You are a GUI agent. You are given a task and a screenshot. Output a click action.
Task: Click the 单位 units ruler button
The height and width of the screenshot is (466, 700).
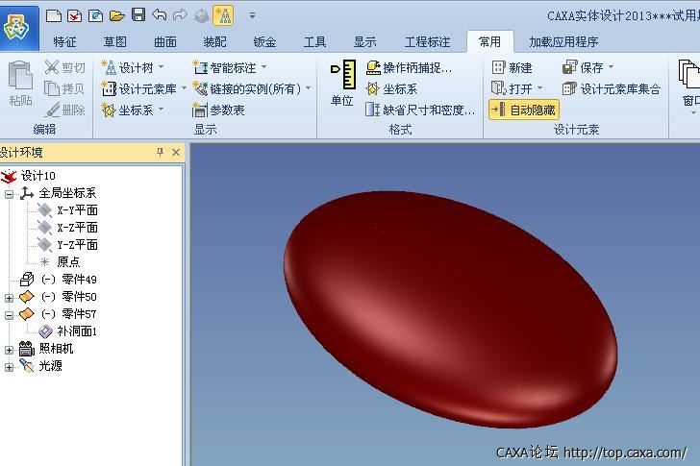tap(342, 83)
